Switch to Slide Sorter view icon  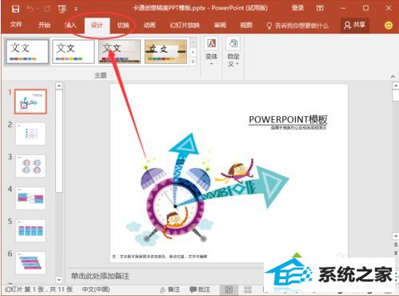248,290
